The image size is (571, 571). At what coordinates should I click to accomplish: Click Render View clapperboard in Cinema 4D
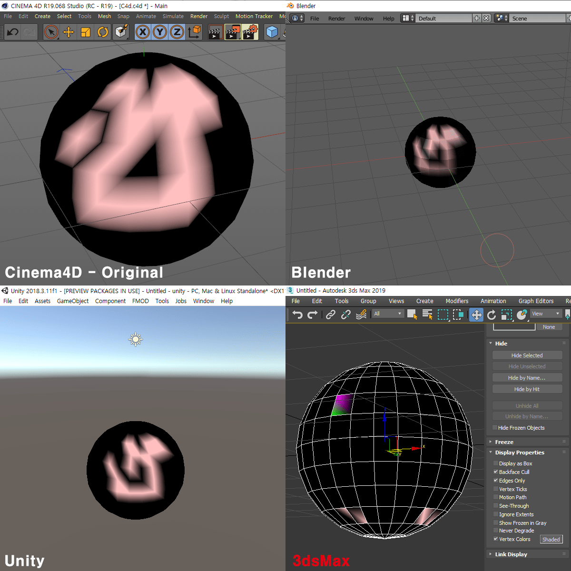[216, 32]
